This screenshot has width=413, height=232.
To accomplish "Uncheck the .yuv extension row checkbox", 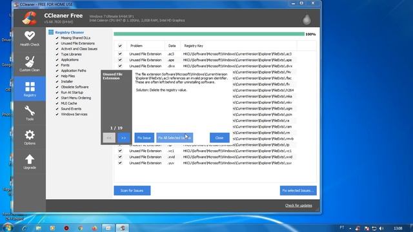I will click(120, 163).
